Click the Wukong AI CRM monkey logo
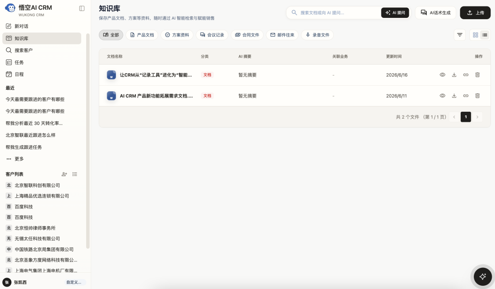Viewport: 495px width, 289px height. coord(10,8)
